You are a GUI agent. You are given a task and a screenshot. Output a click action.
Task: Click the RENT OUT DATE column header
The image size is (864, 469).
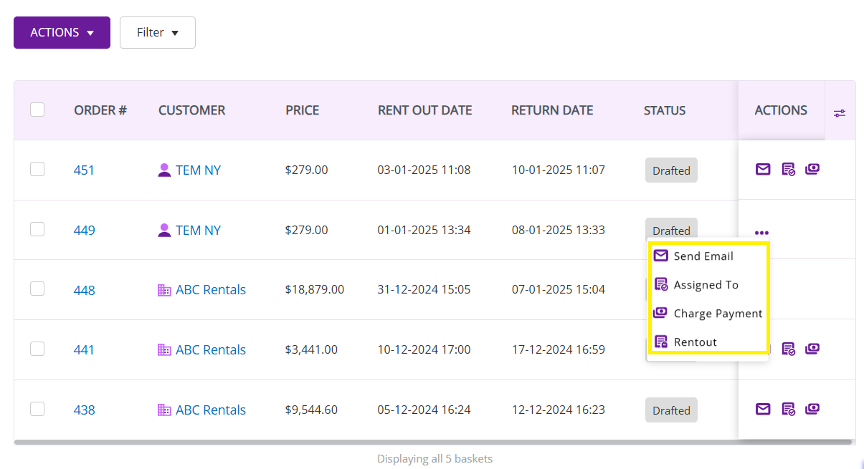[424, 110]
